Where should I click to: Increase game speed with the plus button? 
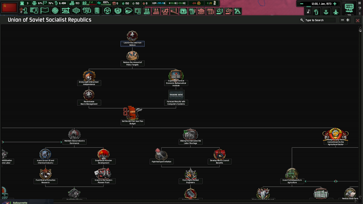point(335,4)
